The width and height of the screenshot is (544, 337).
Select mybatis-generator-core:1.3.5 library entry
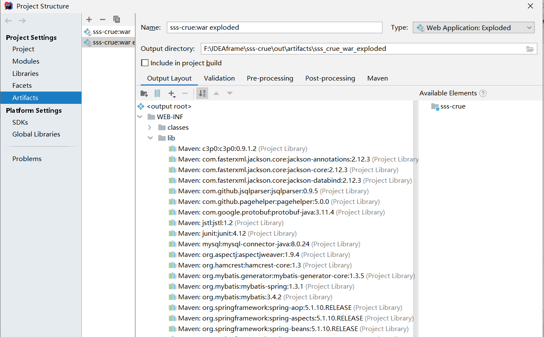[292, 276]
